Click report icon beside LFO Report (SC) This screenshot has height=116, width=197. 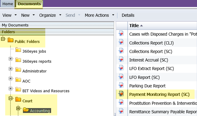click(x=121, y=76)
